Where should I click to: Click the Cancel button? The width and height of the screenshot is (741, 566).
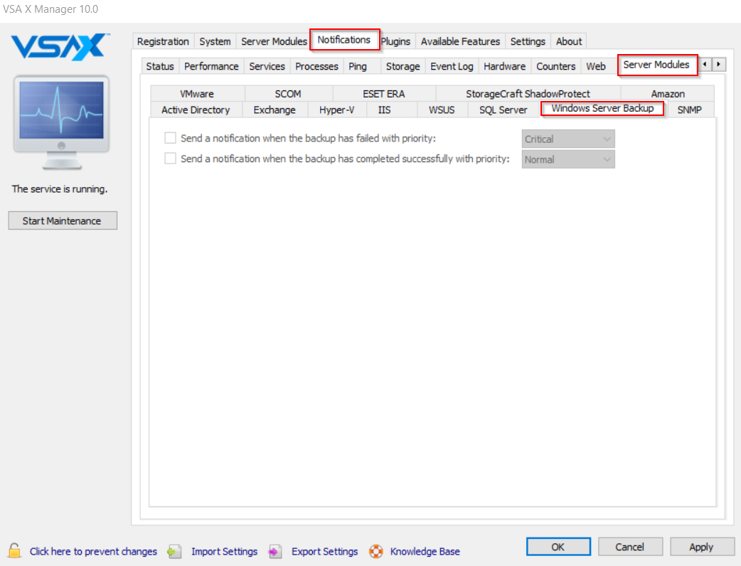point(630,547)
